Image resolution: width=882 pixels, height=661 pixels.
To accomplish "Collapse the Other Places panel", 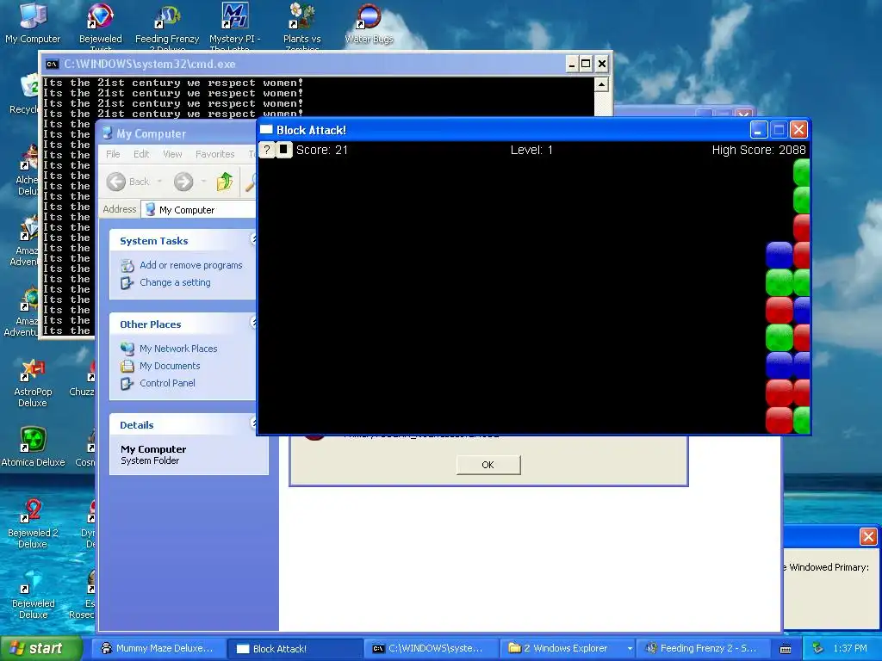I will (x=253, y=324).
